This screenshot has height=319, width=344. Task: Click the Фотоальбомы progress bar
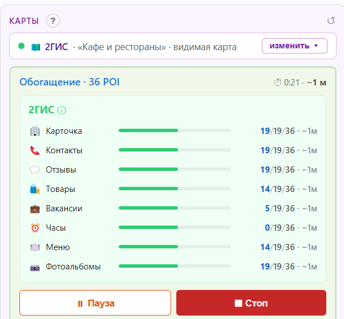point(175,266)
